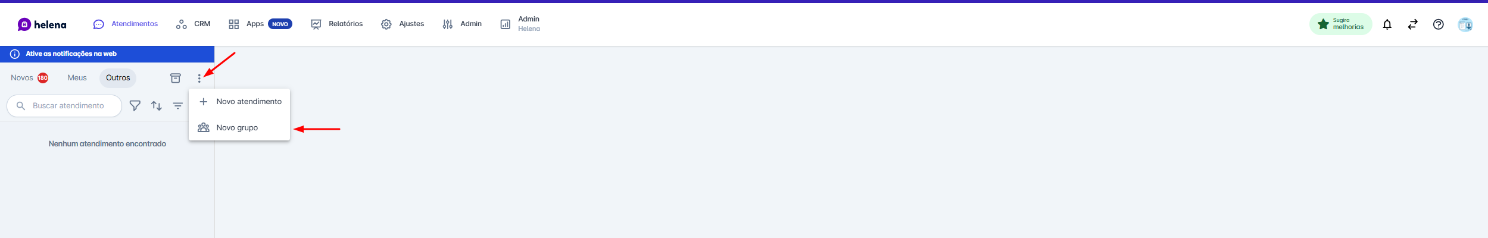Click the Sugira melhorias button
1488x238 pixels.
click(1340, 24)
